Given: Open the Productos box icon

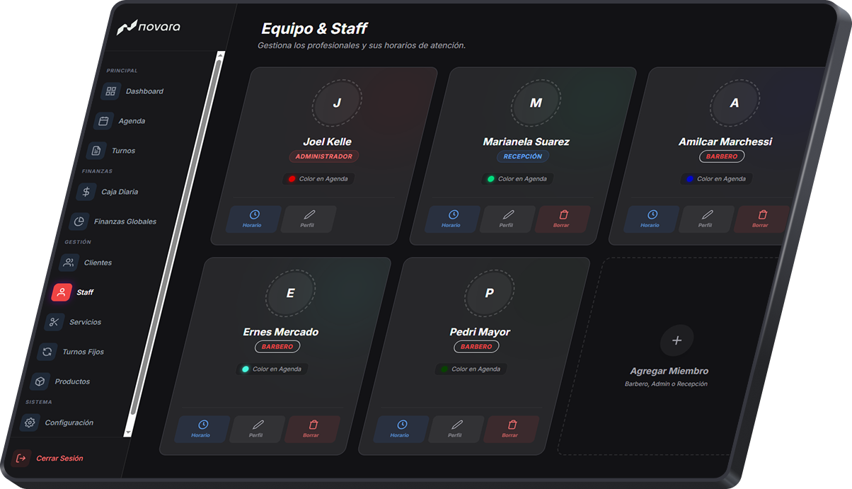Looking at the screenshot, I should [x=40, y=381].
